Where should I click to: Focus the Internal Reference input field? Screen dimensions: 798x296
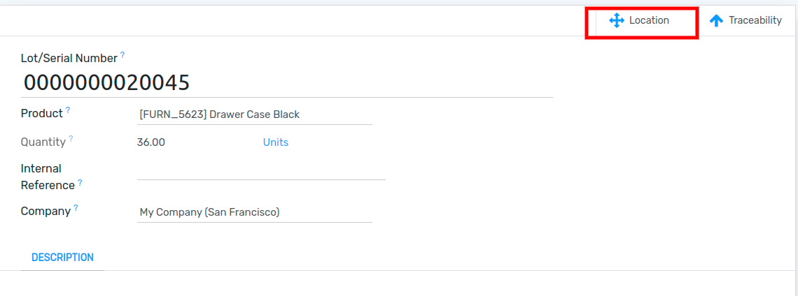tap(261, 170)
